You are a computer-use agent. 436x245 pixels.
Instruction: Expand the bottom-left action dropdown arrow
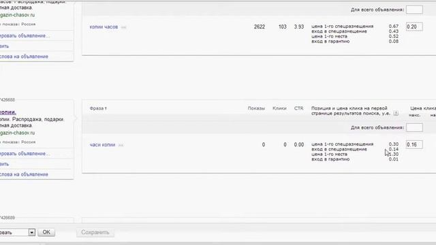click(x=32, y=232)
